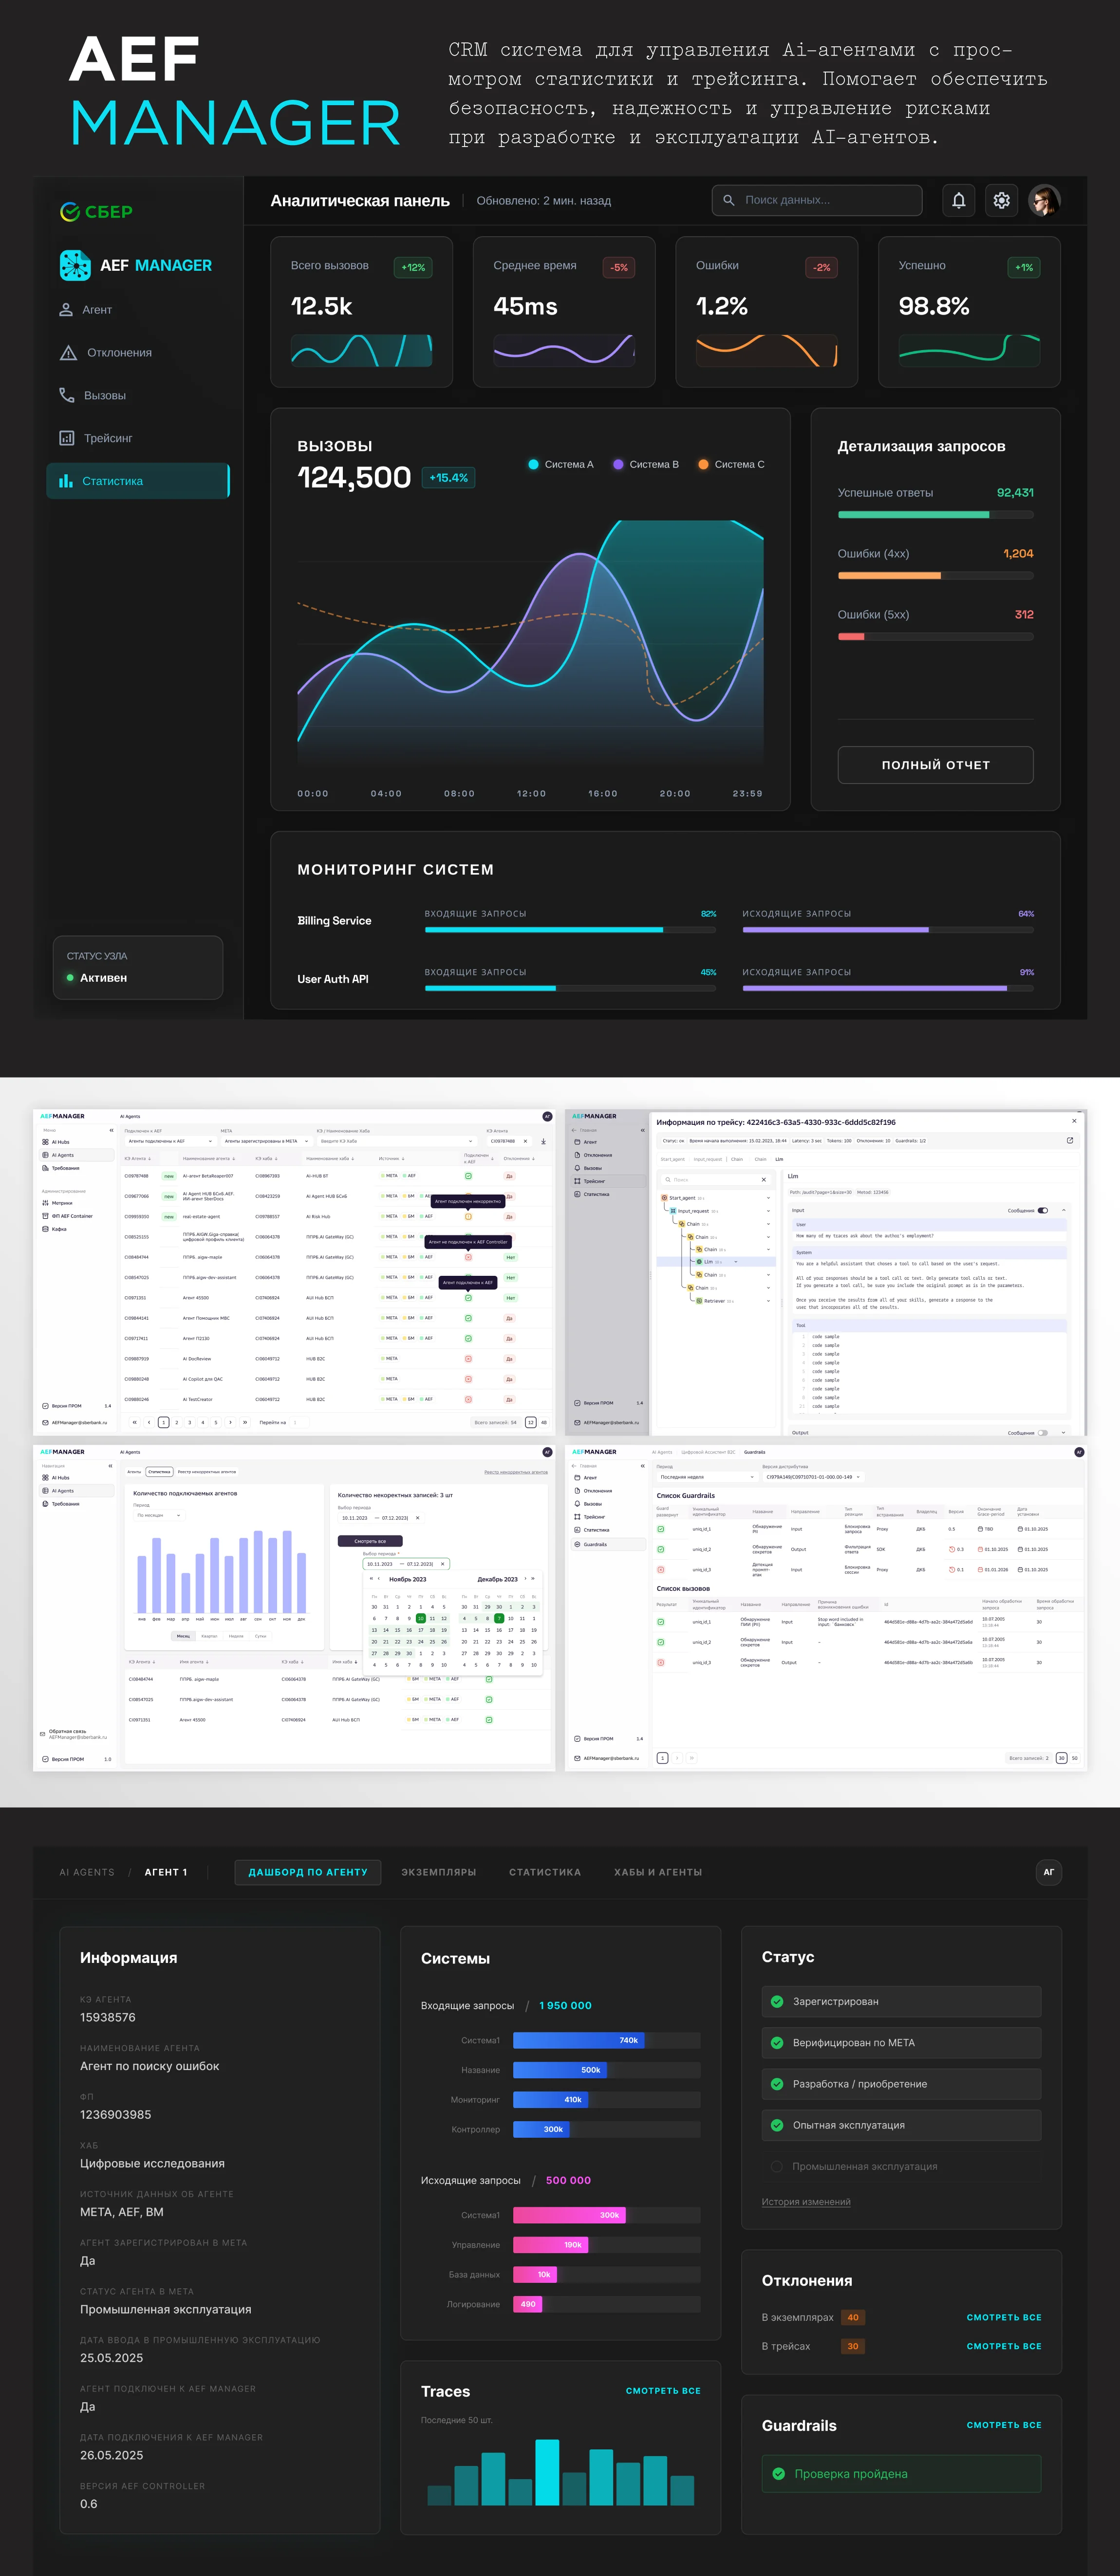Expand the Retriever tree node chevron
Viewport: 1120px width, 2576px height.
(768, 1301)
